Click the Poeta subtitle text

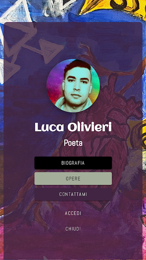pyautogui.click(x=73, y=143)
